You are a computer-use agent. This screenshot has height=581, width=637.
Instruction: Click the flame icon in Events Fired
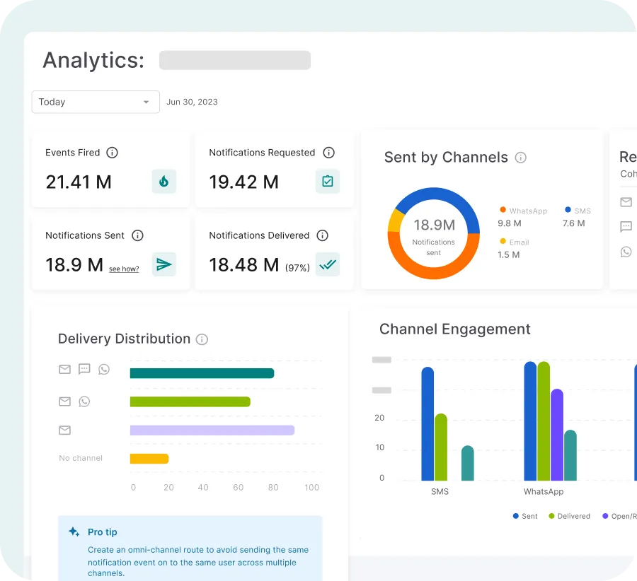[x=164, y=182]
